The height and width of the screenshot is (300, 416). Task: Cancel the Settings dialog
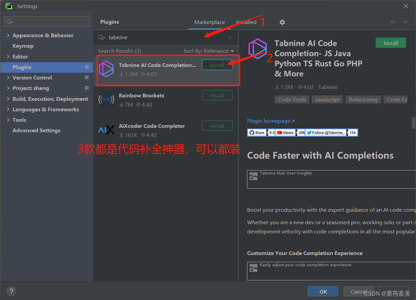pyautogui.click(x=358, y=292)
